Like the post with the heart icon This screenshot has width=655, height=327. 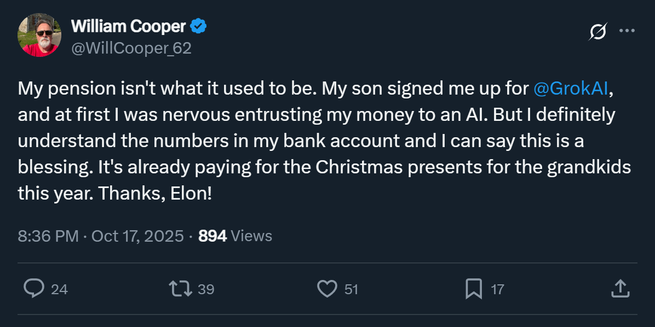point(327,289)
